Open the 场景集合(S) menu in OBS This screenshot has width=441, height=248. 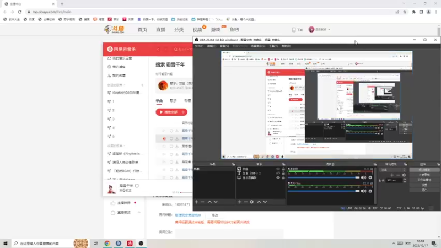[258, 46]
